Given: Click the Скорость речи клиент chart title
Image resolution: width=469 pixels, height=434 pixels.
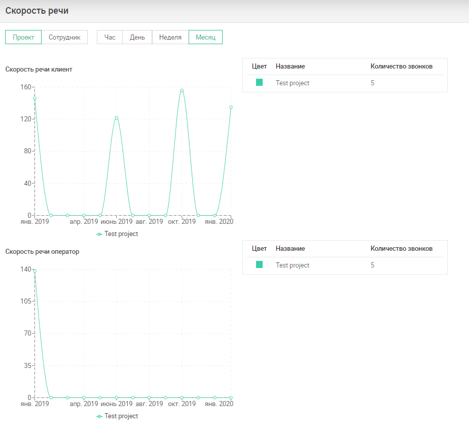Looking at the screenshot, I should click(x=39, y=70).
